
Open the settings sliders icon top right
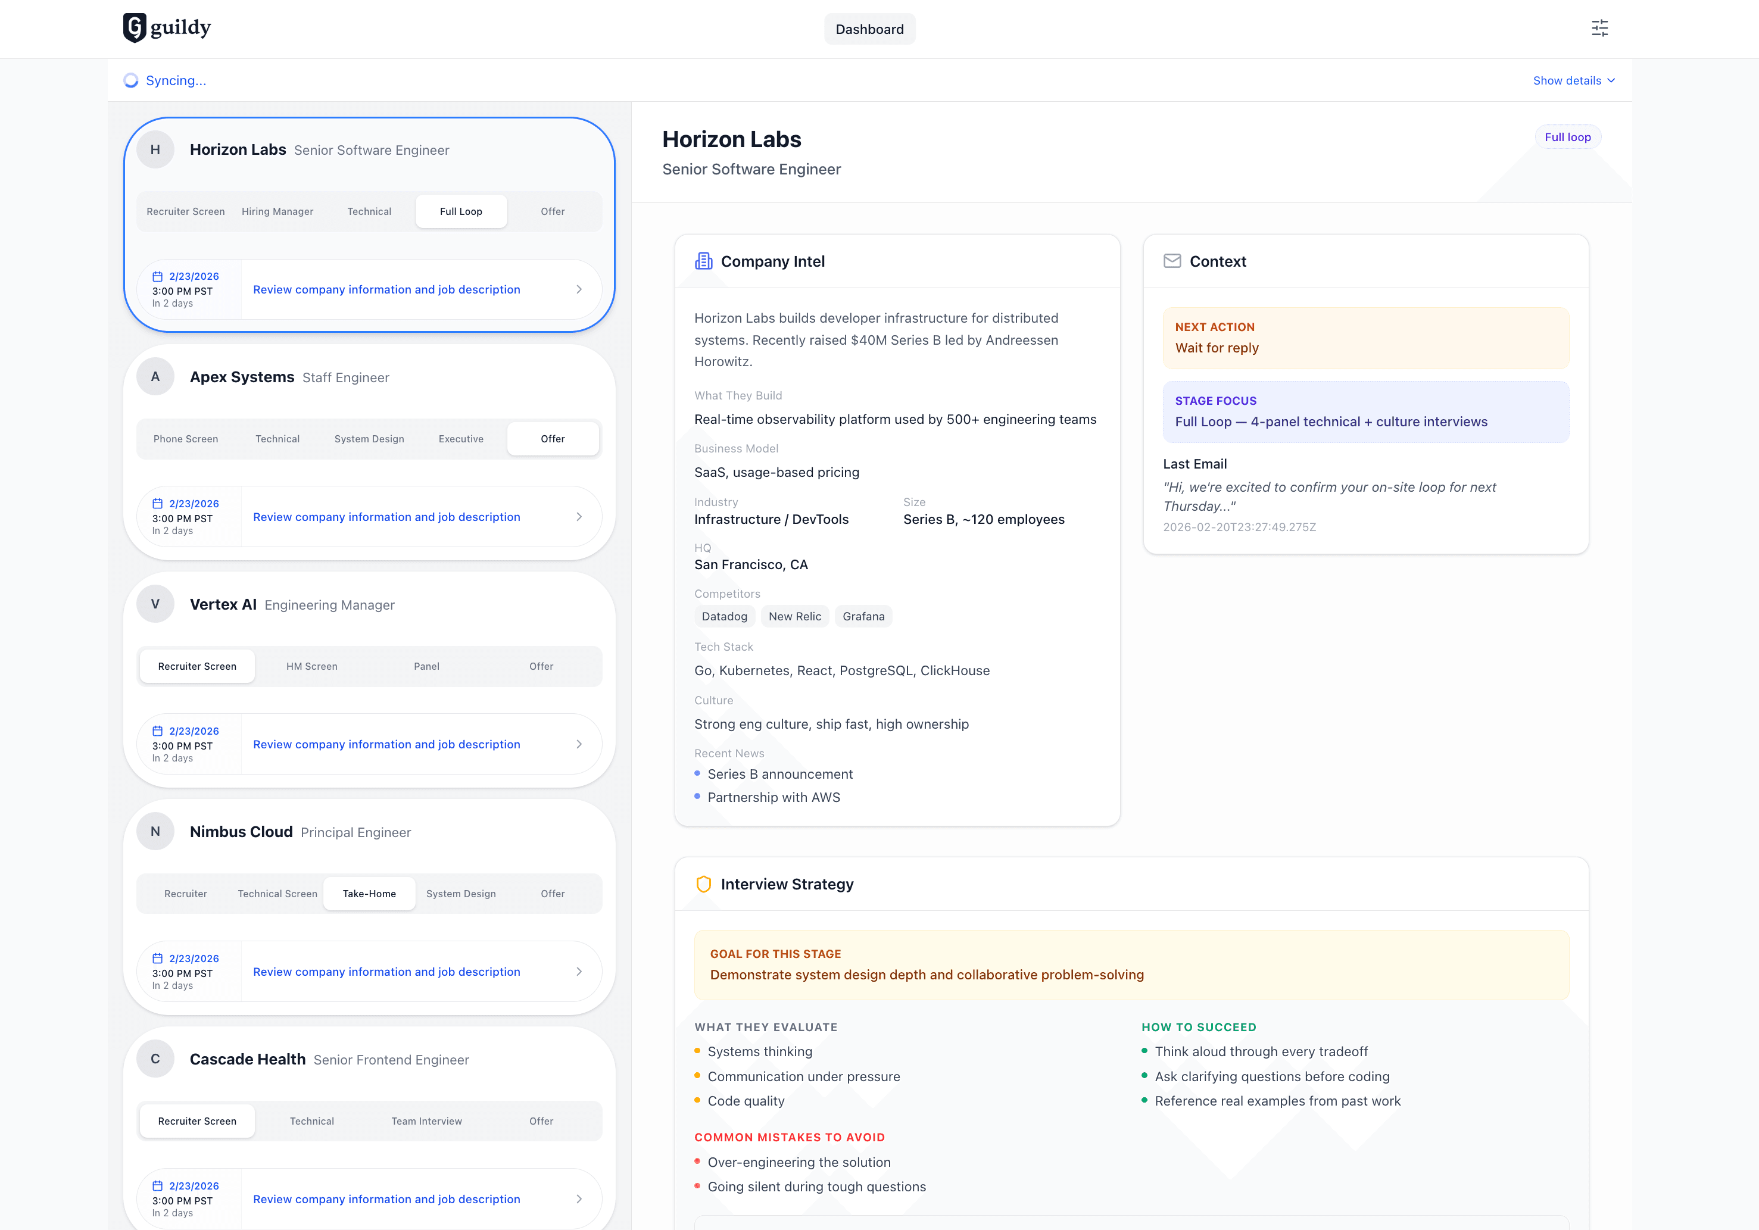[1601, 29]
